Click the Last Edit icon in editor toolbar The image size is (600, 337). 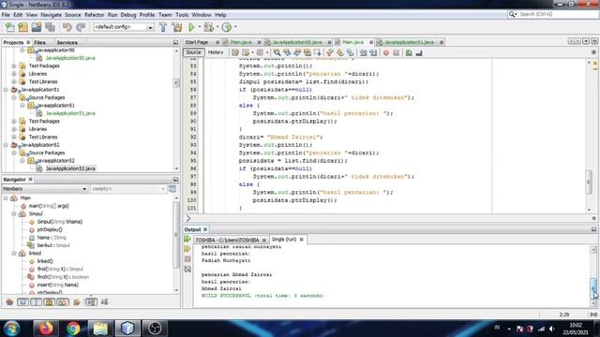tap(235, 52)
